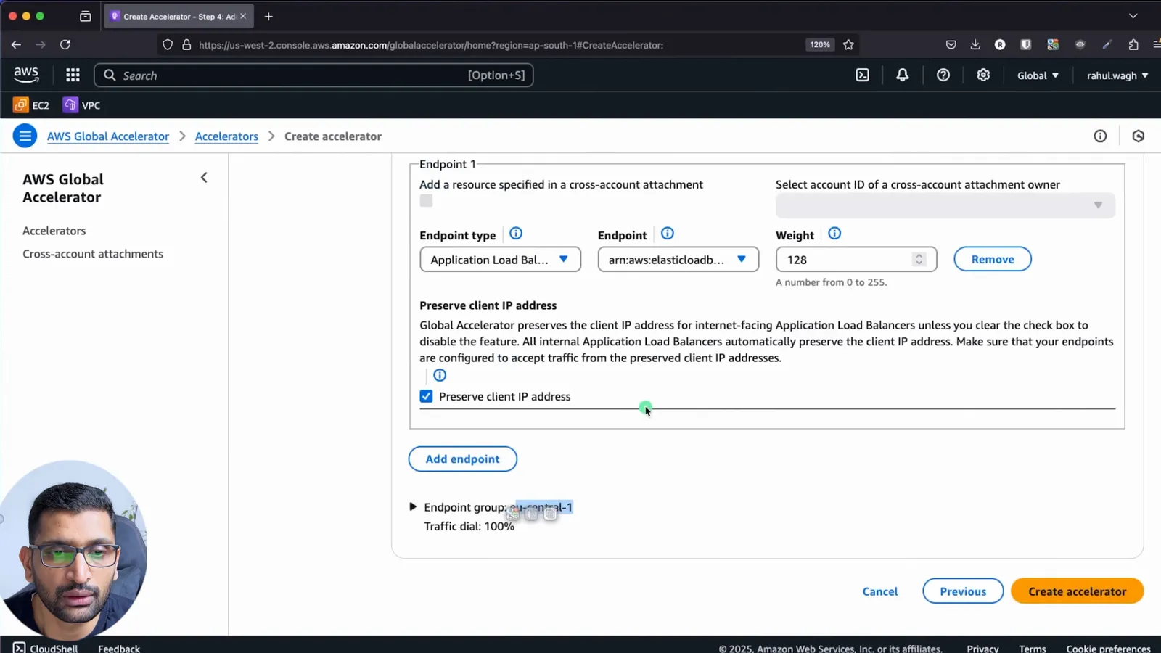The width and height of the screenshot is (1161, 653).
Task: Click the Endpoint type info icon
Action: click(516, 234)
